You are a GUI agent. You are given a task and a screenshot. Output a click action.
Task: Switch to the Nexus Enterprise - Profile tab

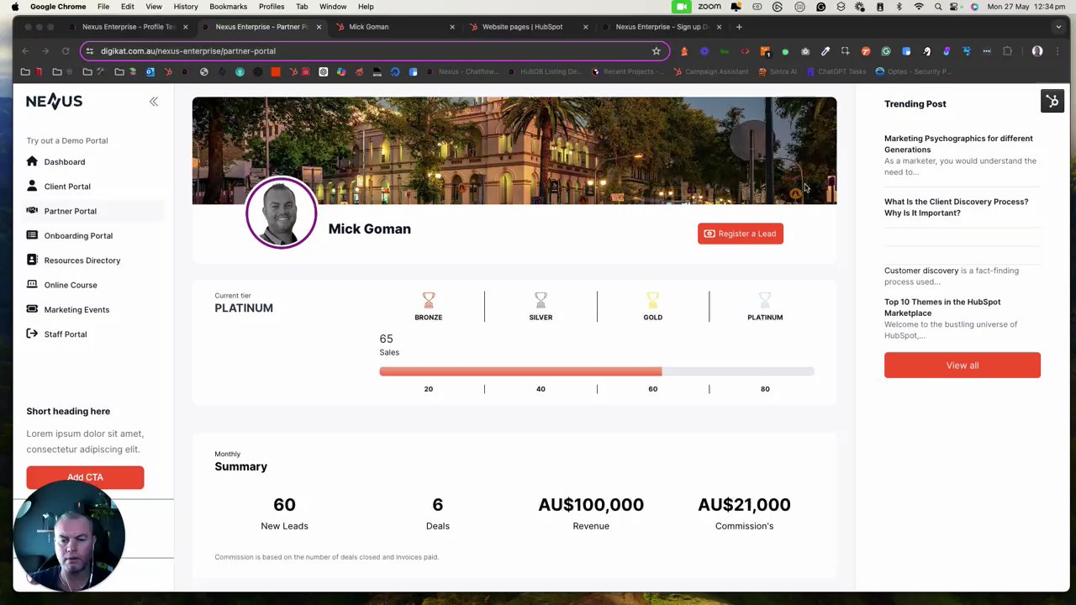coord(129,27)
